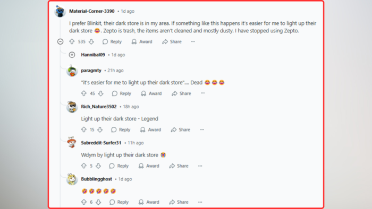The height and width of the screenshot is (209, 372).
Task: Click Material-Corner-3390's avatar image
Action: 60,11
